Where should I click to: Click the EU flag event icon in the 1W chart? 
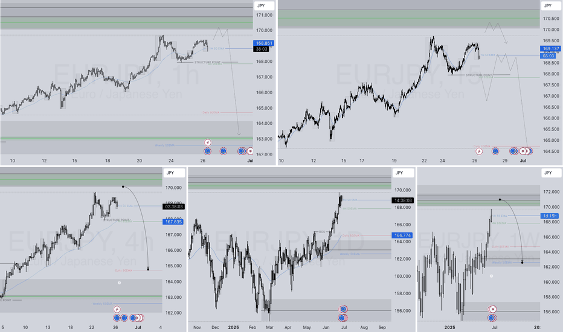click(492, 318)
